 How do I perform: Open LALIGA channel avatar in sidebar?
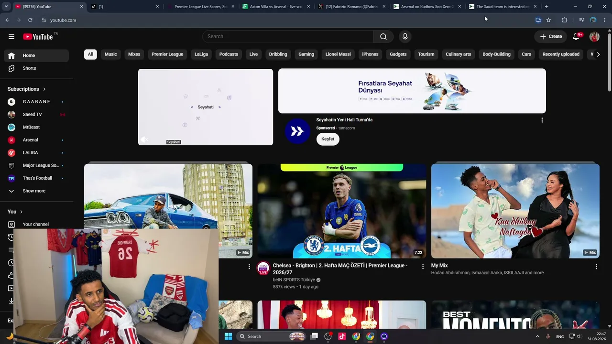coord(11,153)
